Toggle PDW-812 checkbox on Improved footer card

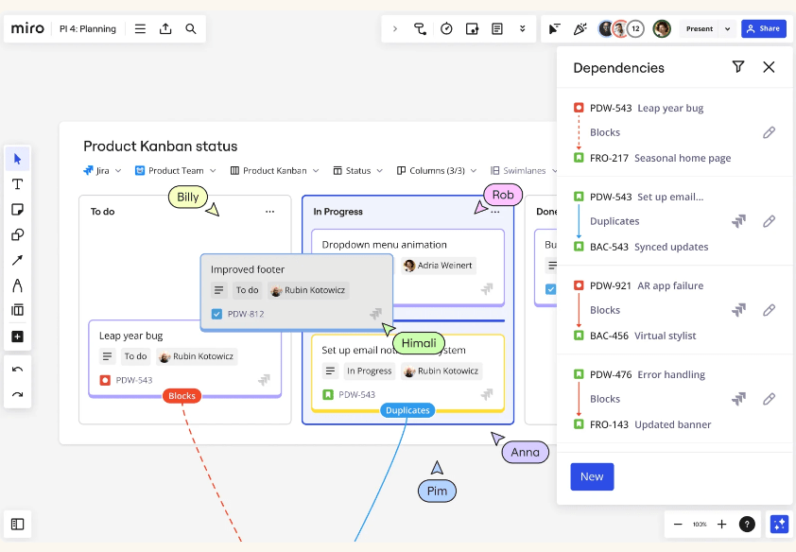click(216, 314)
